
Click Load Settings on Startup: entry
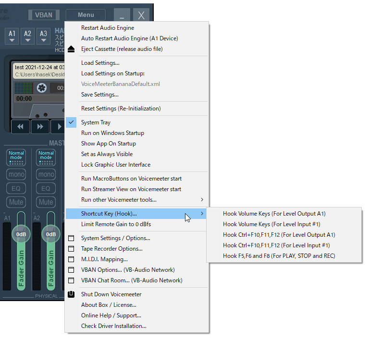pyautogui.click(x=136, y=73)
